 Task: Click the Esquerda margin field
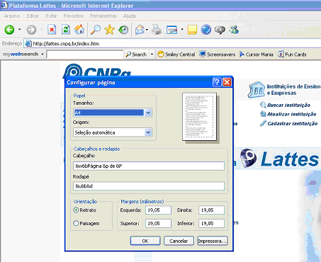(x=158, y=210)
